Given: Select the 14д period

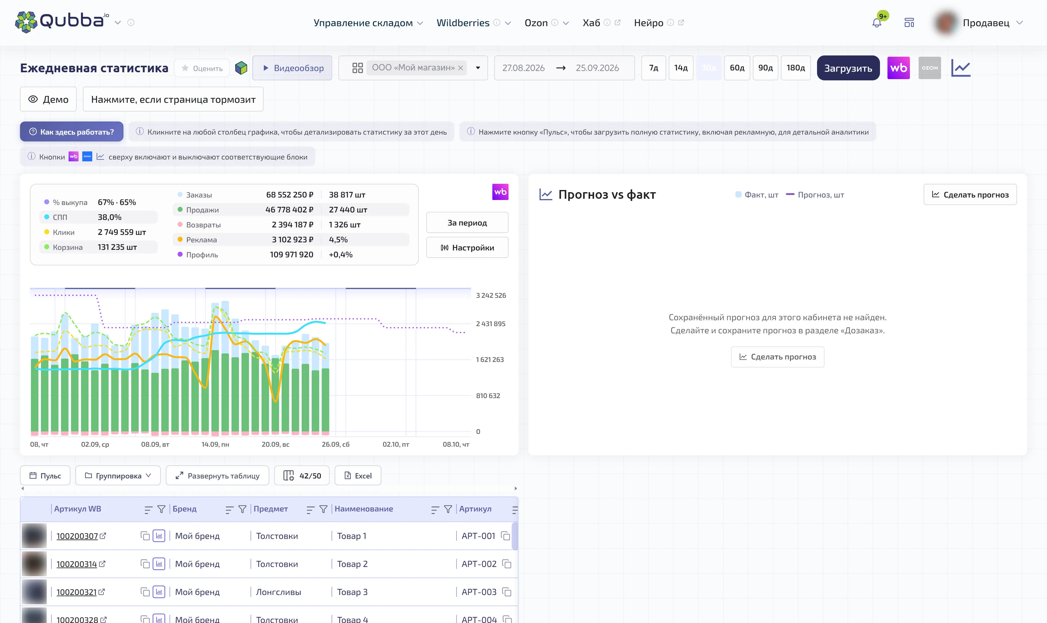Looking at the screenshot, I should [x=681, y=68].
